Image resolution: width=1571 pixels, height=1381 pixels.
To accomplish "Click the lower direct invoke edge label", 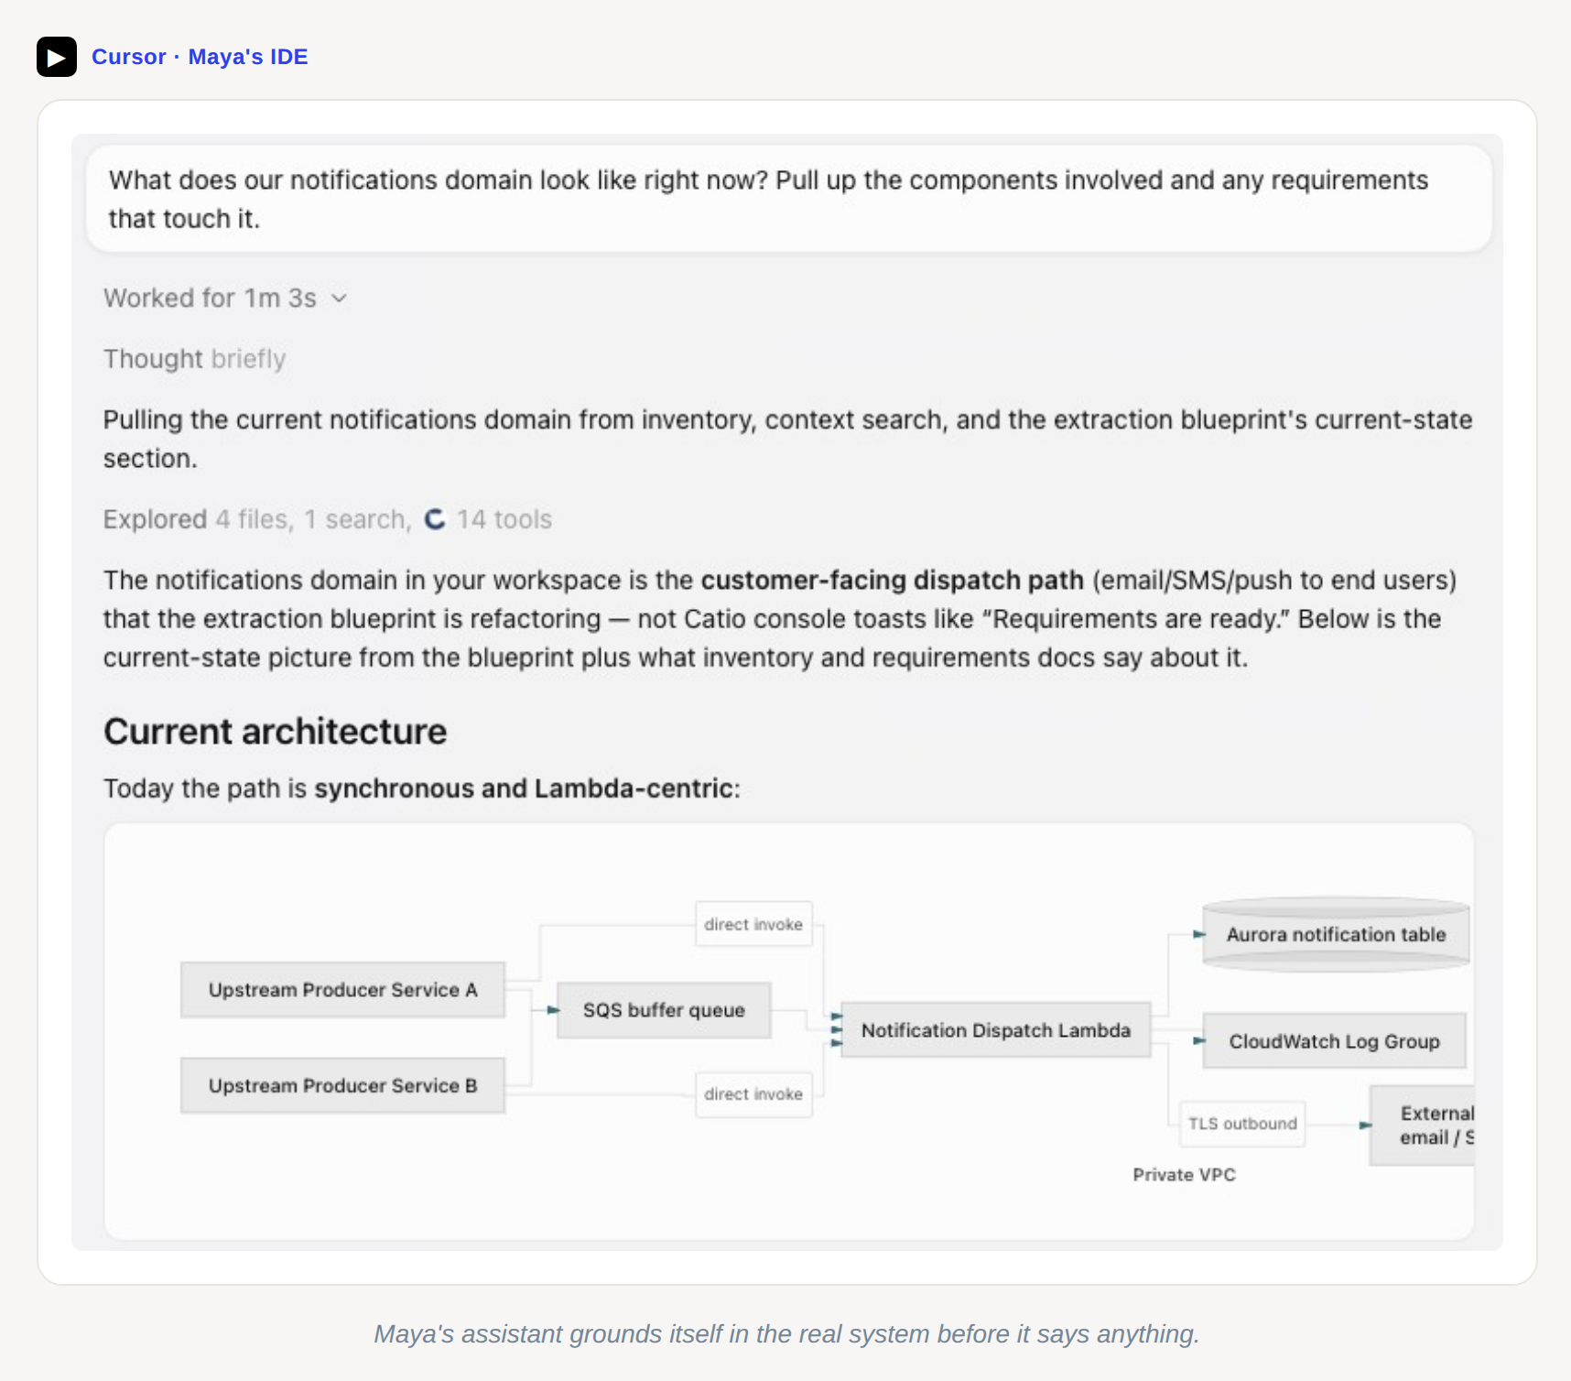I will tap(753, 1094).
